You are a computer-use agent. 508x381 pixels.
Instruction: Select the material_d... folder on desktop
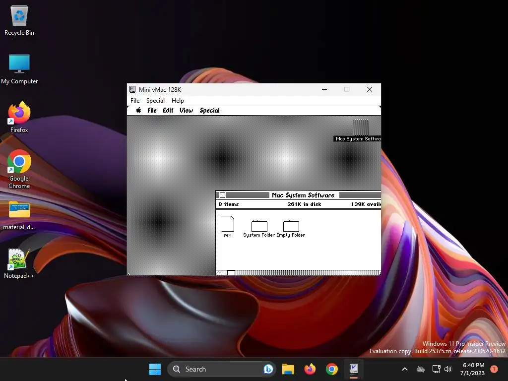19,215
